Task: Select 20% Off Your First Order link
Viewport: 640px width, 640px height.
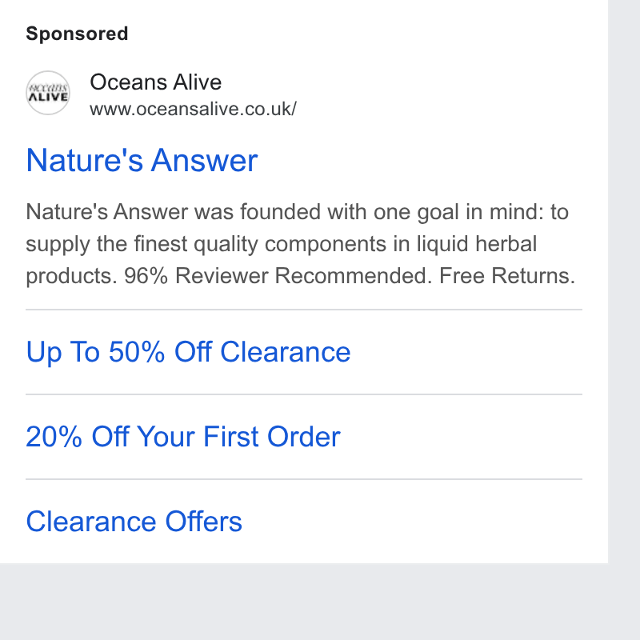Action: coord(183,437)
